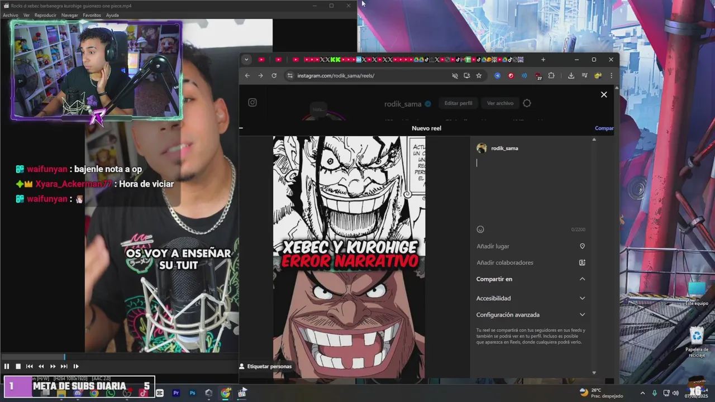Click the crossed-out eye icon in address bar
Screen dimensions: 715x402
tap(455, 75)
